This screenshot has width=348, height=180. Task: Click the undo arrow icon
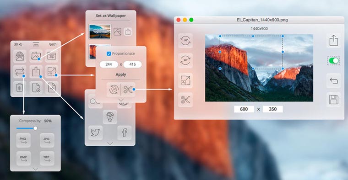333,80
